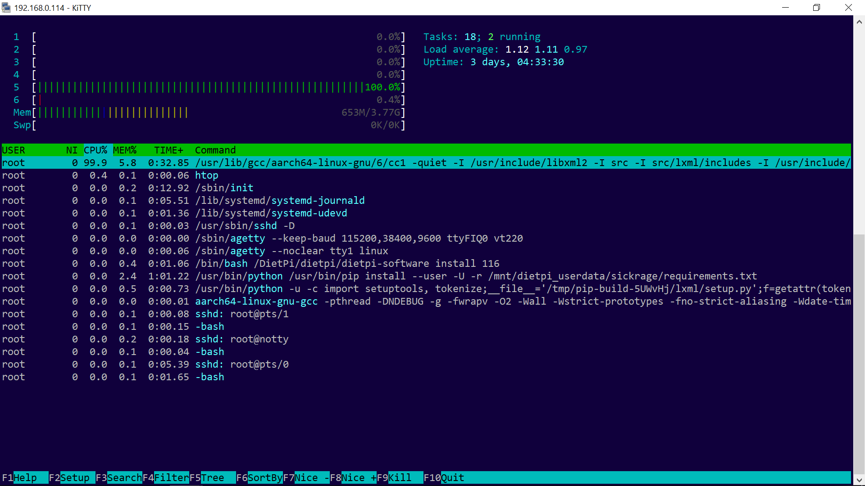Image resolution: width=865 pixels, height=486 pixels.
Task: Sort by the MEM% column header
Action: (125, 150)
